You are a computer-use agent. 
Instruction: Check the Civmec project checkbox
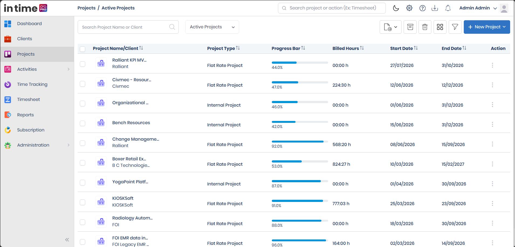[x=83, y=84]
